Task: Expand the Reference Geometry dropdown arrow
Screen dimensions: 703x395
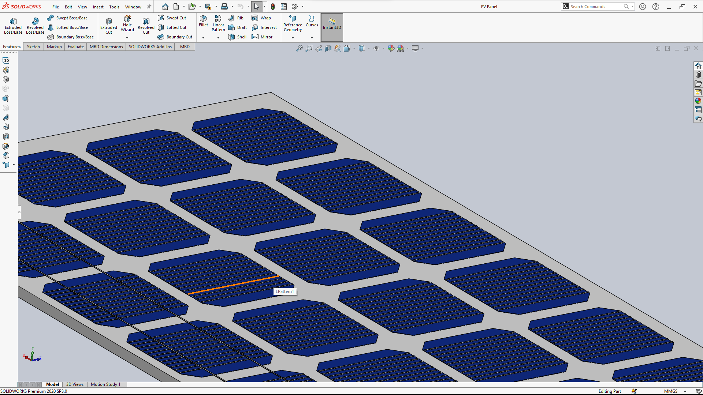Action: 293,38
